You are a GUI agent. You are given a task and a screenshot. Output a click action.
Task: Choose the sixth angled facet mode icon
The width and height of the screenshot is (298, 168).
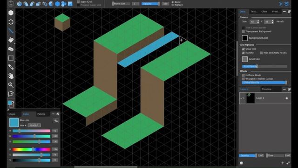click(51, 4)
